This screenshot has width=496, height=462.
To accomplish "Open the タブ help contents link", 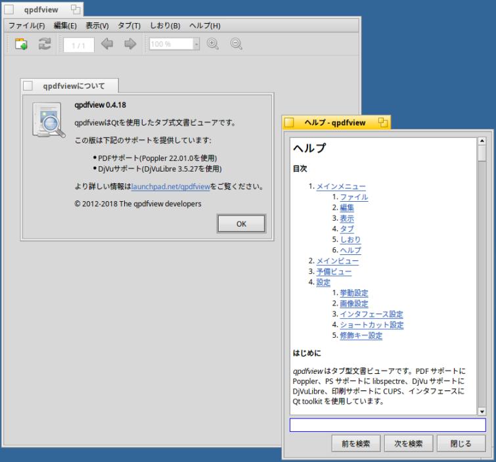I will click(347, 229).
